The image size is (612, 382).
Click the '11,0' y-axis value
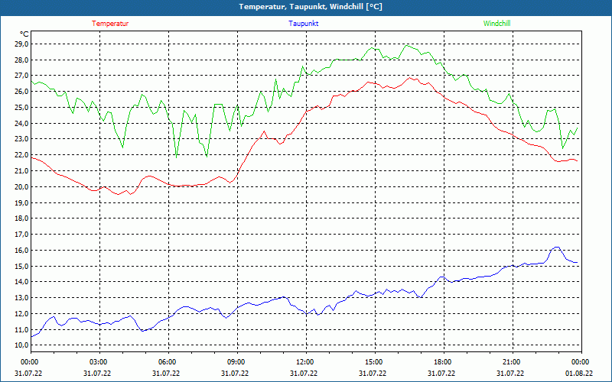point(22,330)
